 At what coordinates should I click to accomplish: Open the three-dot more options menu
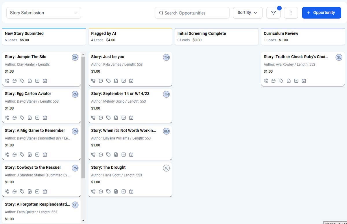click(x=291, y=13)
